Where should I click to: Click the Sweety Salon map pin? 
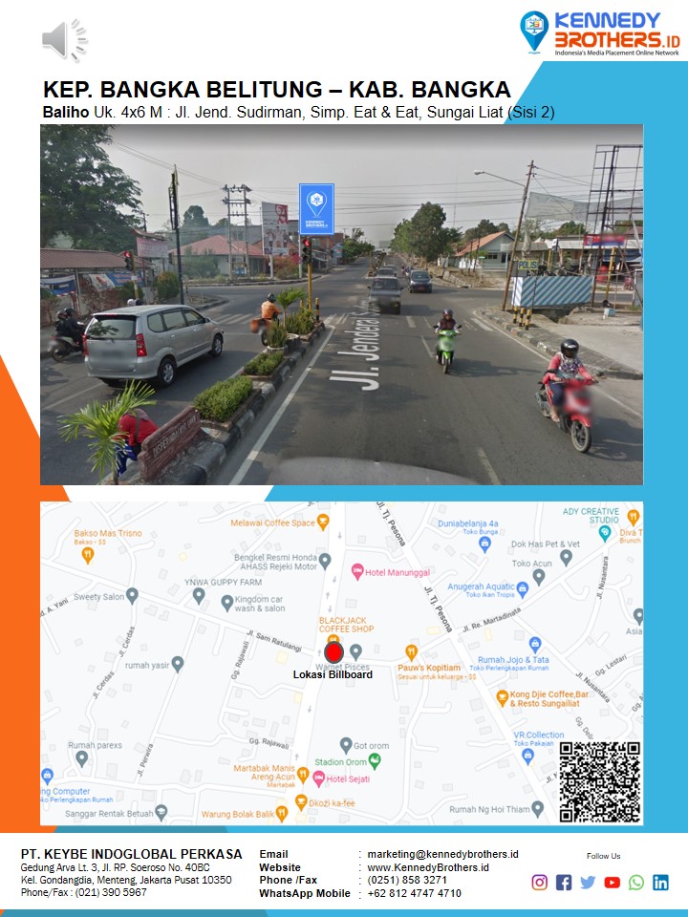pos(132,595)
